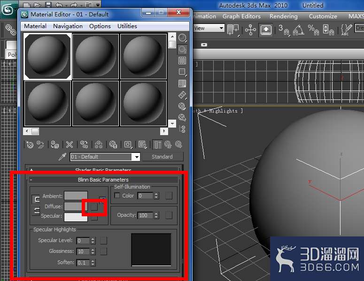The image size is (364, 281).
Task: Select the first material sample slot
Action: pos(47,57)
